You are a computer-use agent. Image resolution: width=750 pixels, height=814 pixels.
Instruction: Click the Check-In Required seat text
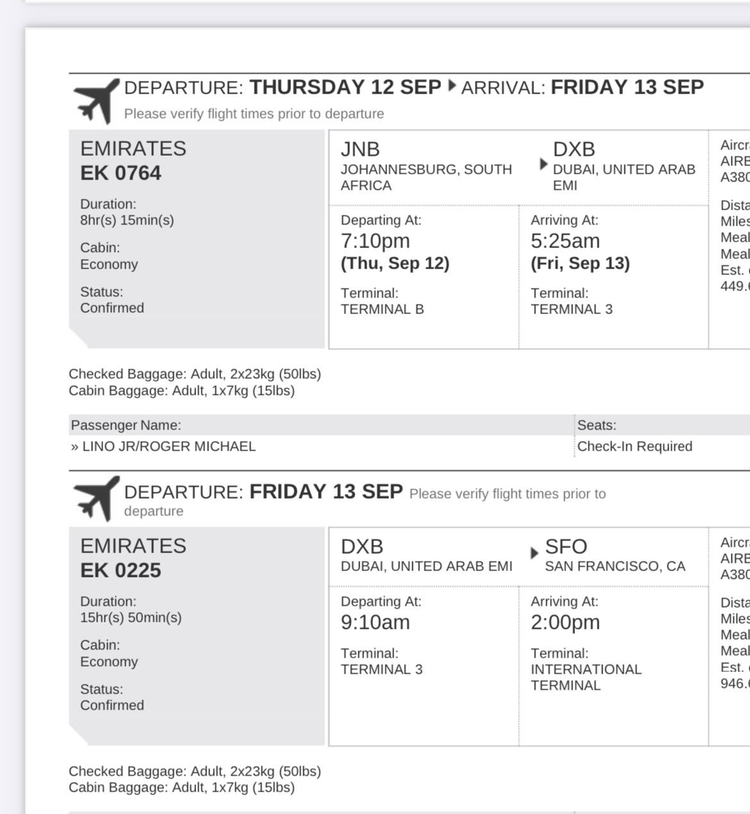(x=635, y=447)
